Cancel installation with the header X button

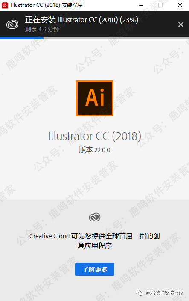181,24
